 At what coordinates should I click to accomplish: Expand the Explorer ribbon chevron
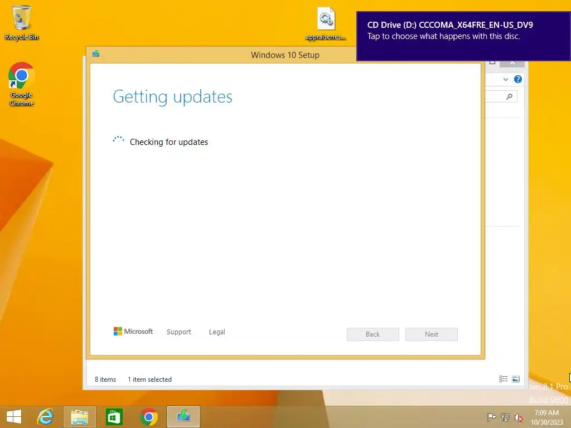(x=505, y=79)
